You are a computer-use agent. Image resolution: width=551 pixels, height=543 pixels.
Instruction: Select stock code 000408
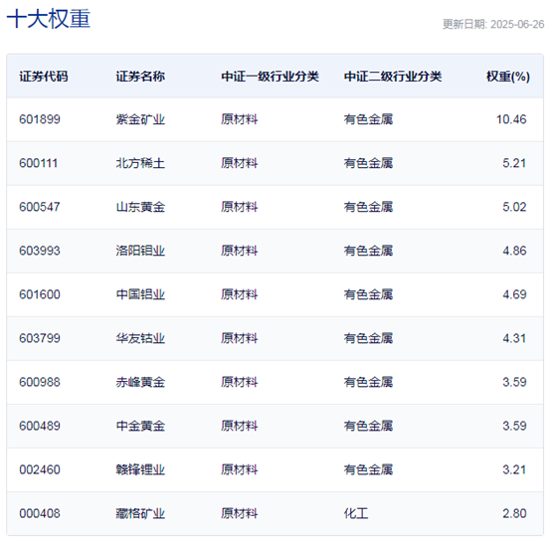(x=40, y=513)
